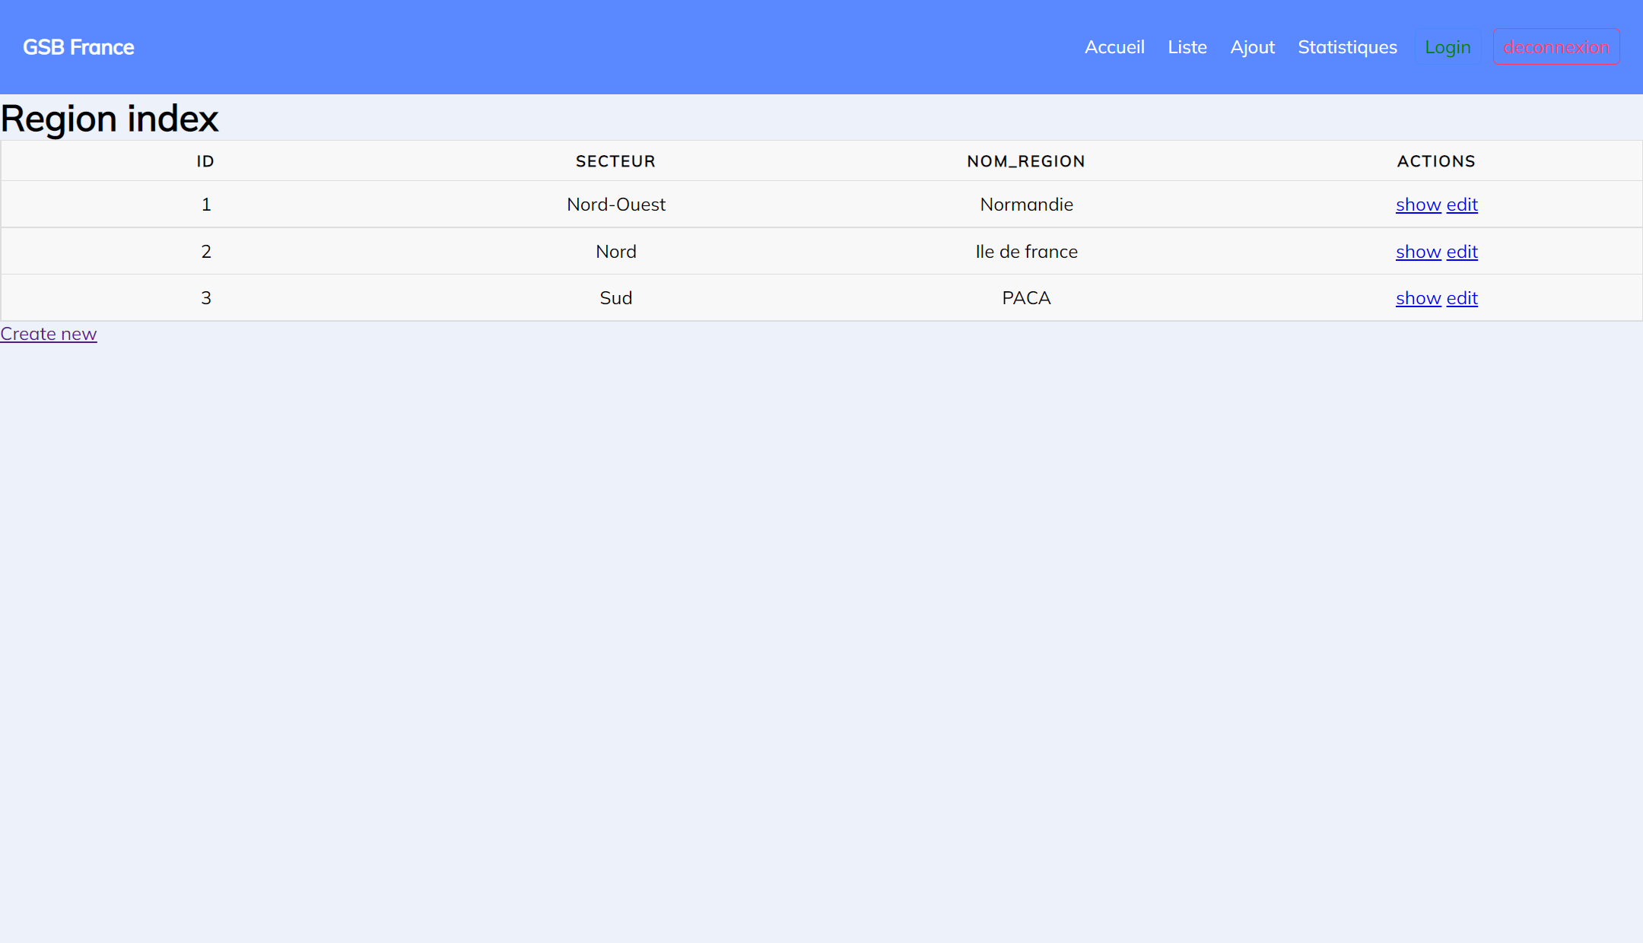Viewport: 1643px width, 943px height.
Task: Click the Liste navigation link
Action: tap(1187, 47)
